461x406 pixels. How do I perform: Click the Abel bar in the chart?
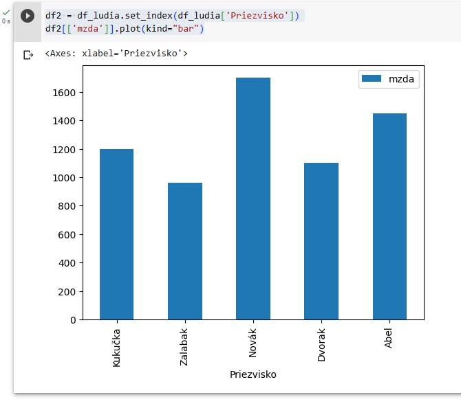(x=389, y=216)
